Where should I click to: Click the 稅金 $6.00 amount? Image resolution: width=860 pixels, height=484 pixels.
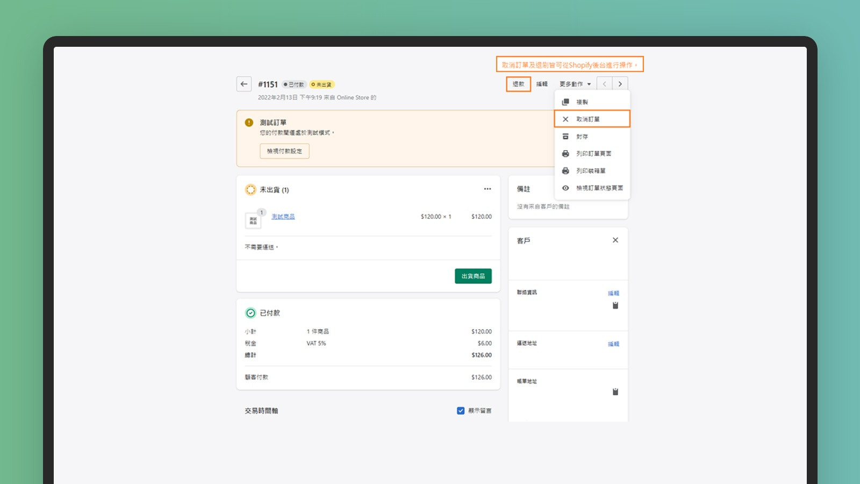pyautogui.click(x=485, y=343)
